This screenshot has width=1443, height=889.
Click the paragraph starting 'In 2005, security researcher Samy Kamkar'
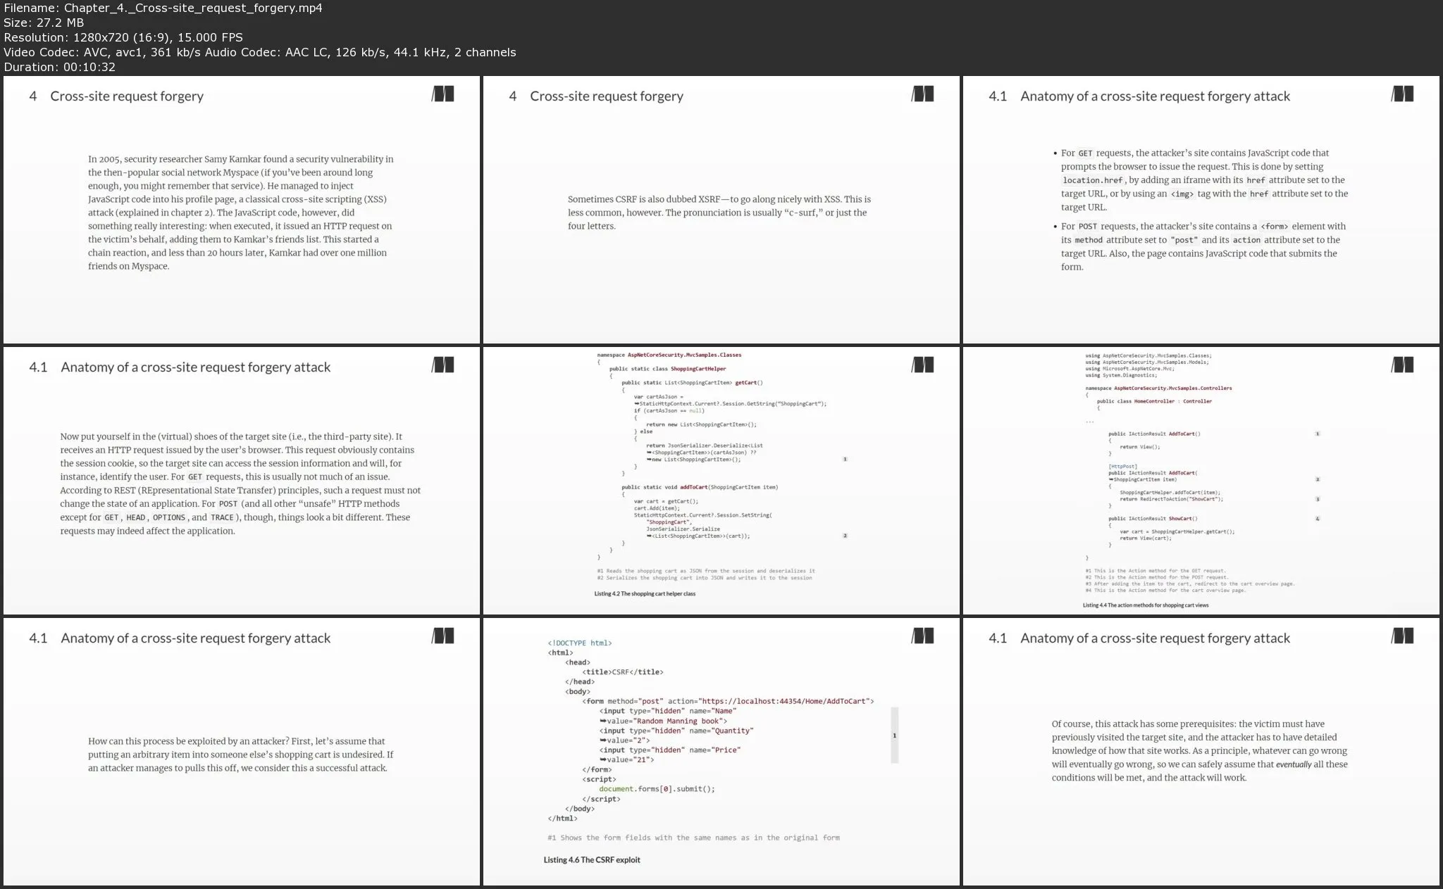click(x=241, y=213)
